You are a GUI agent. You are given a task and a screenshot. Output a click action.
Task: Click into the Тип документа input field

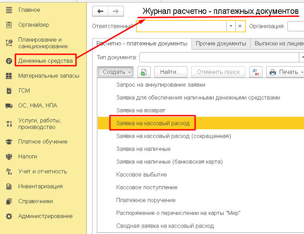coord(219,57)
